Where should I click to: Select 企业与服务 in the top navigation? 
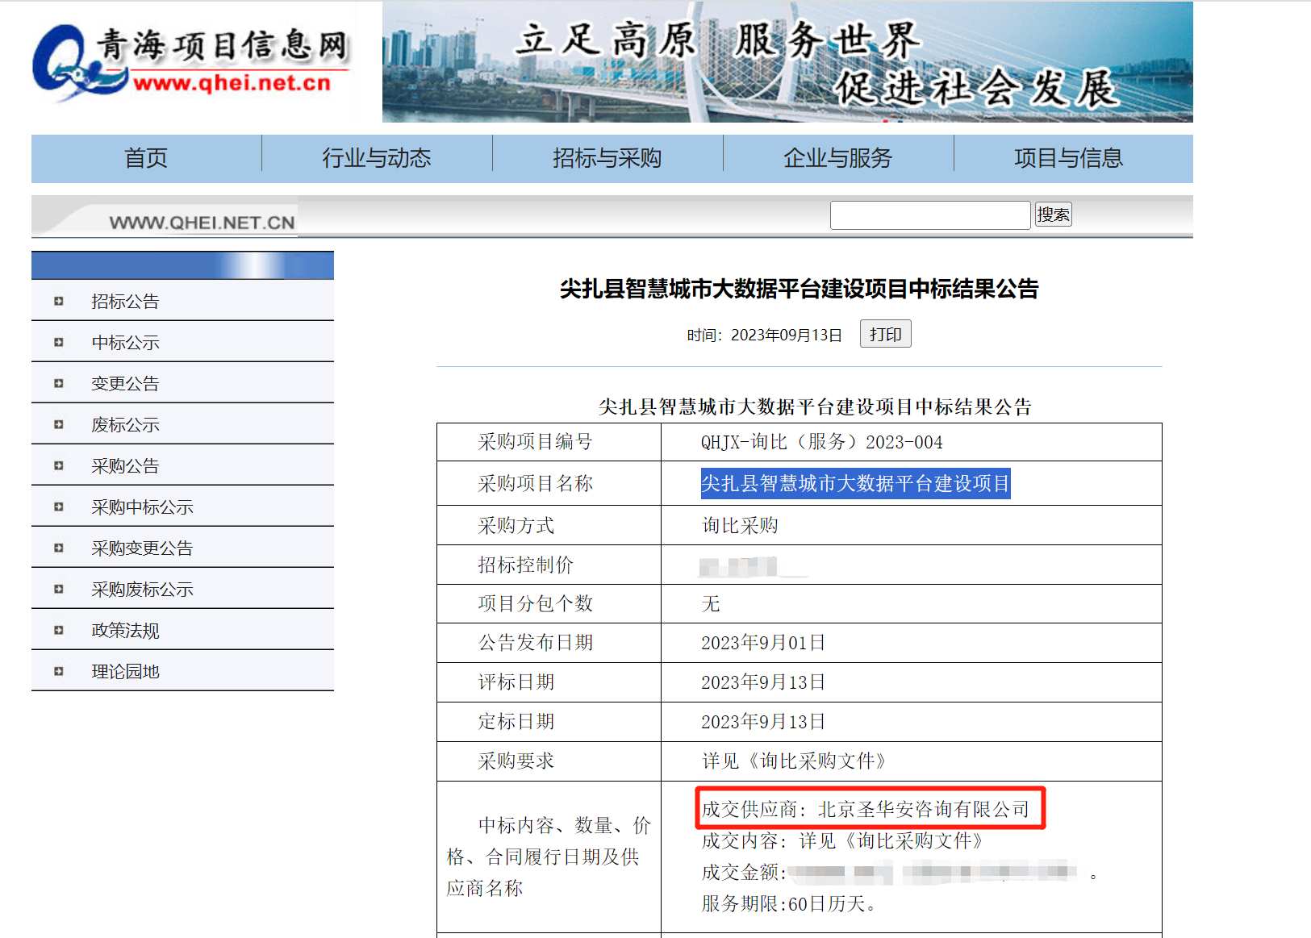(x=838, y=158)
